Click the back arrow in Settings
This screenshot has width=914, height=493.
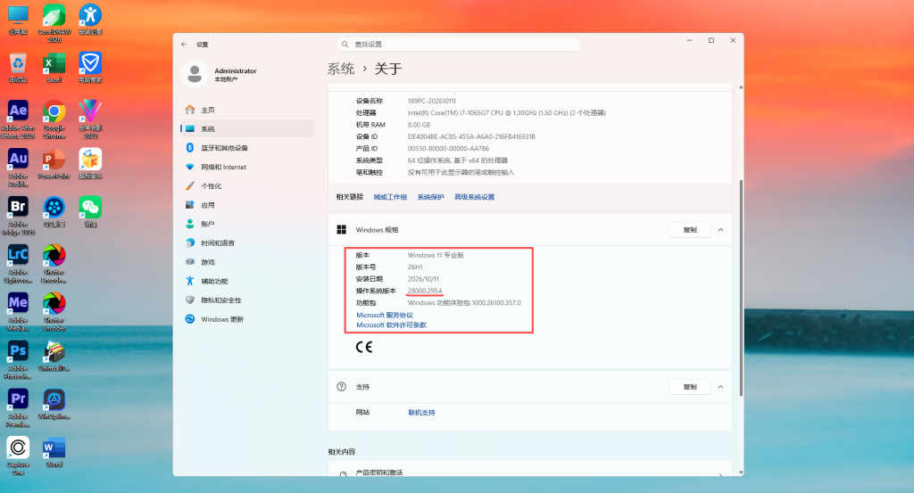pos(184,45)
